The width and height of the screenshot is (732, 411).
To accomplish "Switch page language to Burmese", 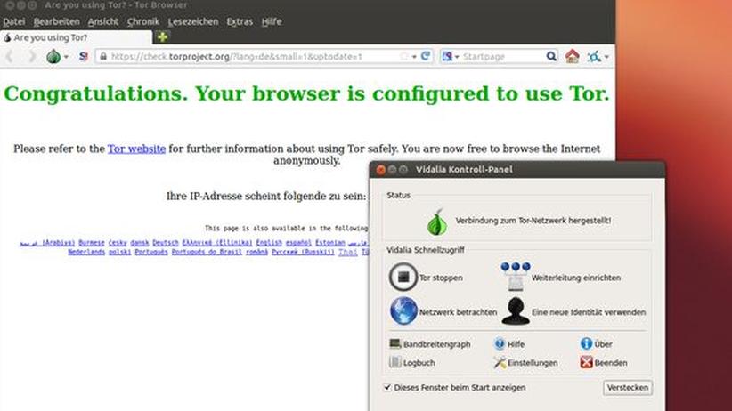I will coord(92,243).
